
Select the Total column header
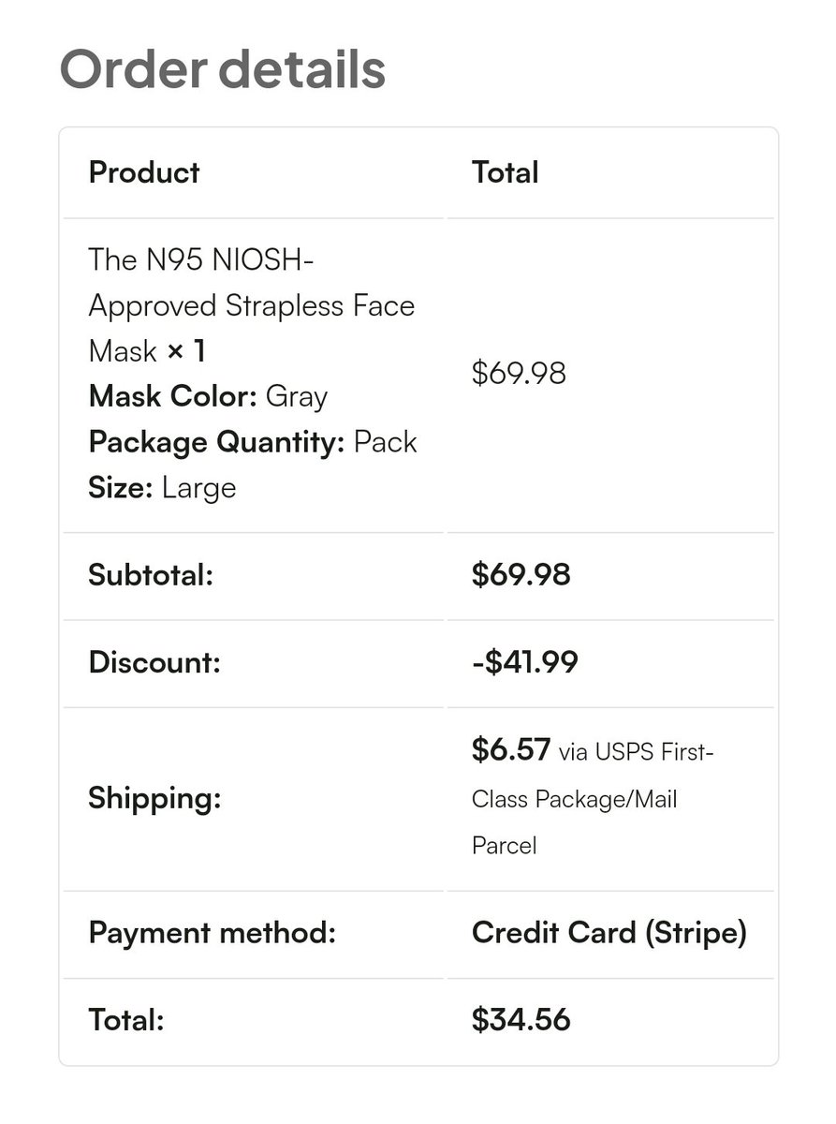(x=506, y=172)
